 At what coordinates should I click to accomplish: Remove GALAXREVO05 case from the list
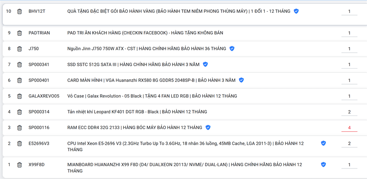pos(19,96)
